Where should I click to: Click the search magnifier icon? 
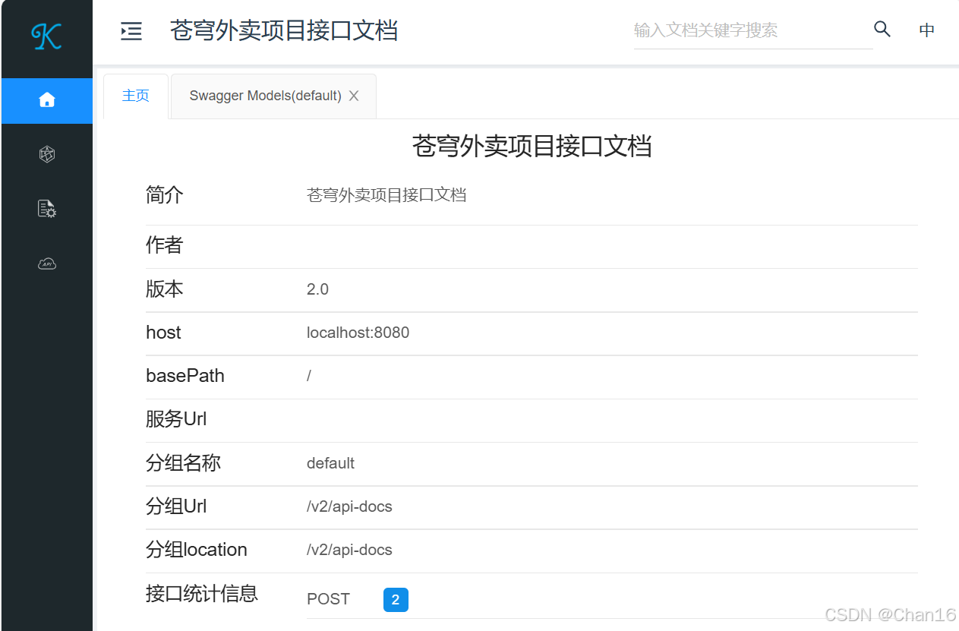point(882,29)
